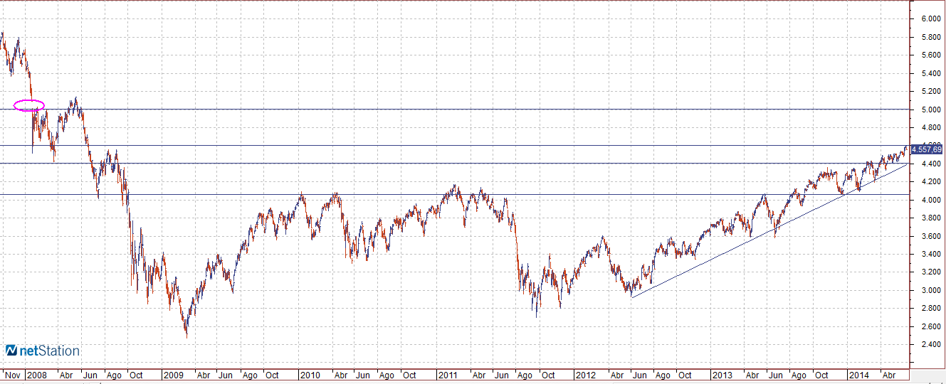
Task: Click the 4.200 price axis label
Action: [x=931, y=181]
